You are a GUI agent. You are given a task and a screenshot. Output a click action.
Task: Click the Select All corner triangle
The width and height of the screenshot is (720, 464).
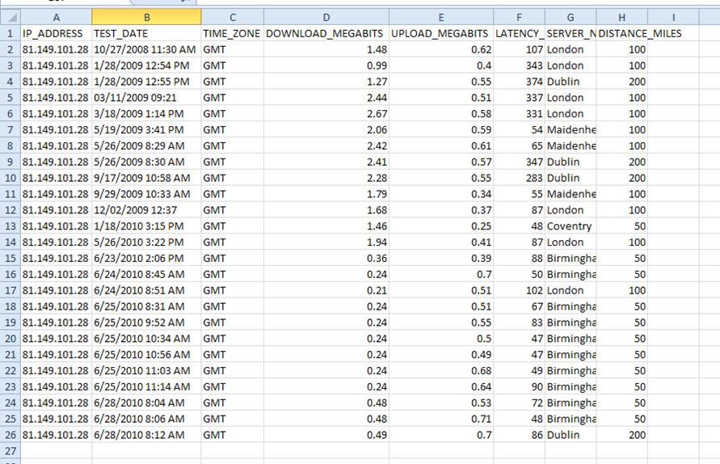point(11,17)
